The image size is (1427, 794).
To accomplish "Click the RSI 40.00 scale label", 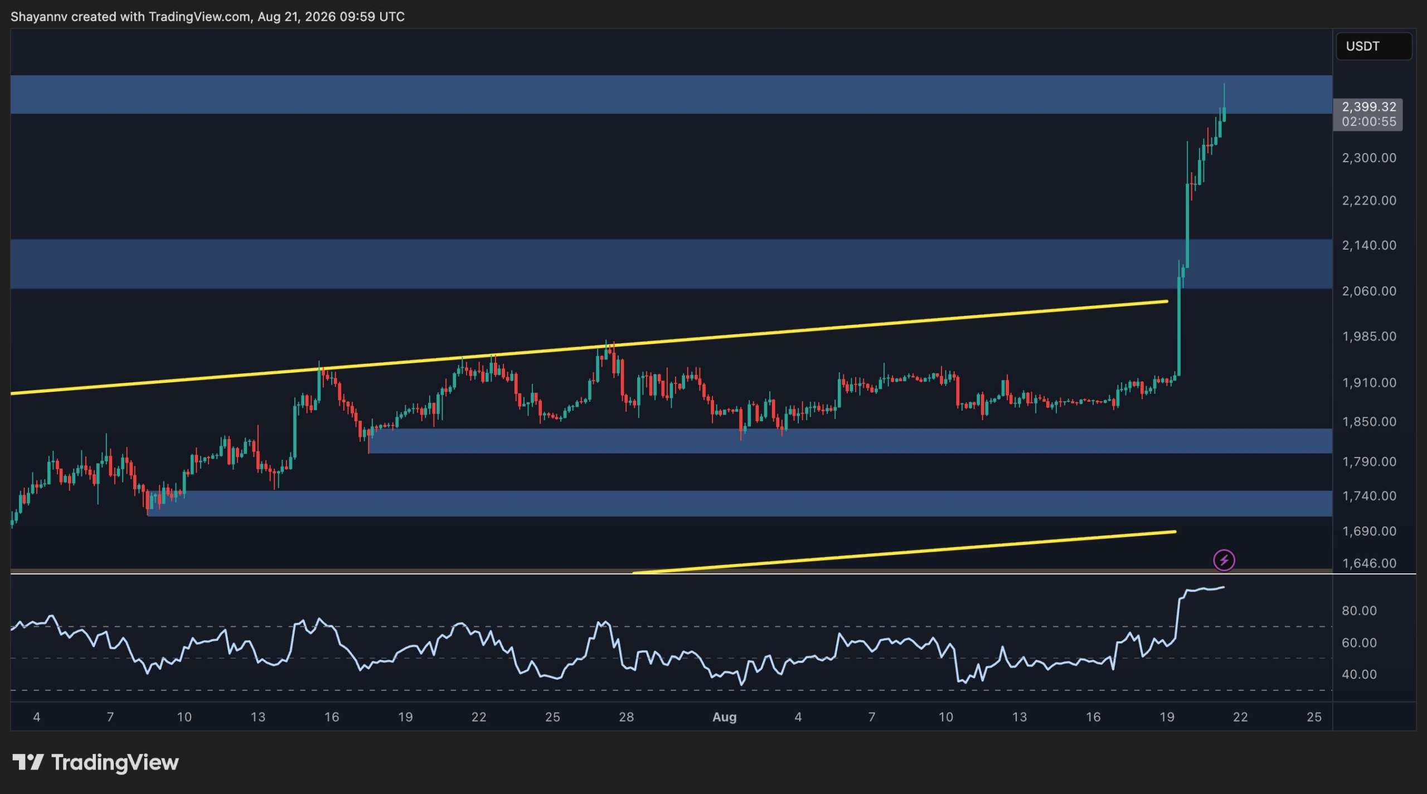I will (1359, 674).
